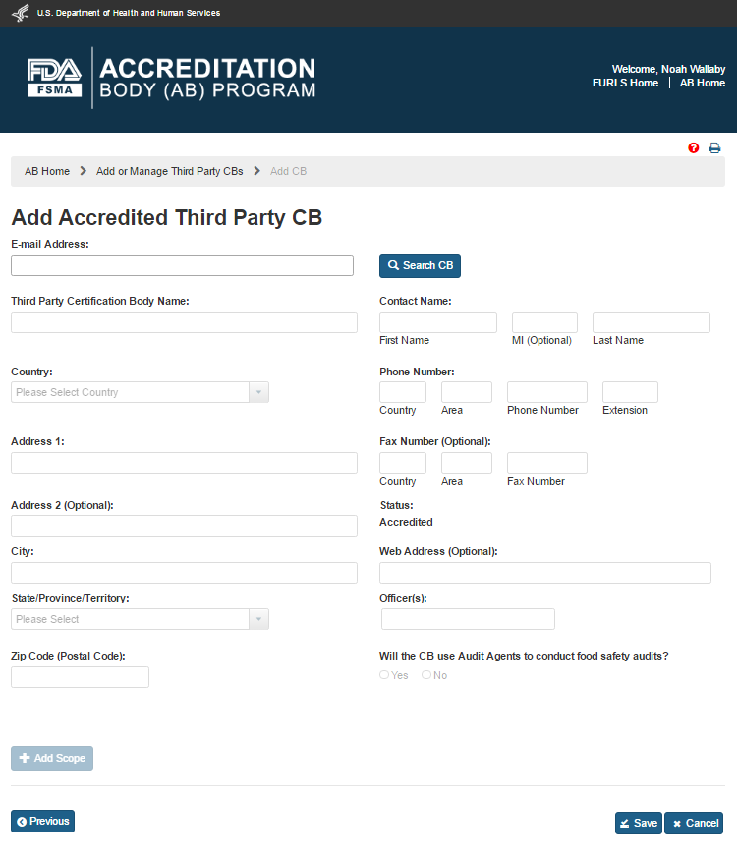Click the Third Party Certification Body Name field
737x861 pixels.
click(x=184, y=322)
